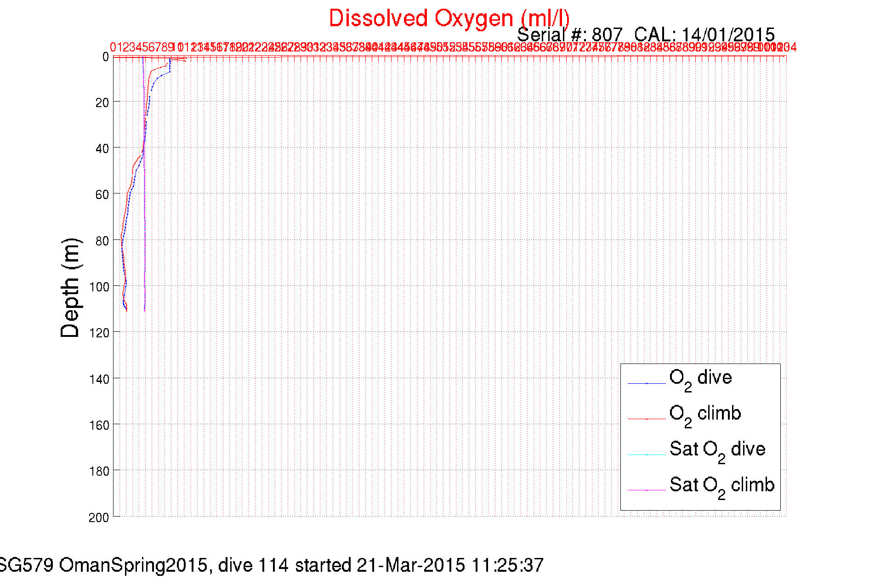Click the dive start time '11:25:37'

(508, 565)
